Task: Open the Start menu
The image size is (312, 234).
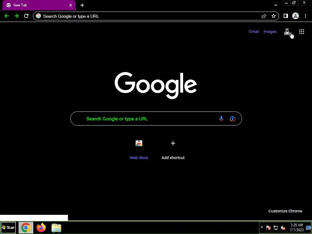Action: [x=8, y=227]
